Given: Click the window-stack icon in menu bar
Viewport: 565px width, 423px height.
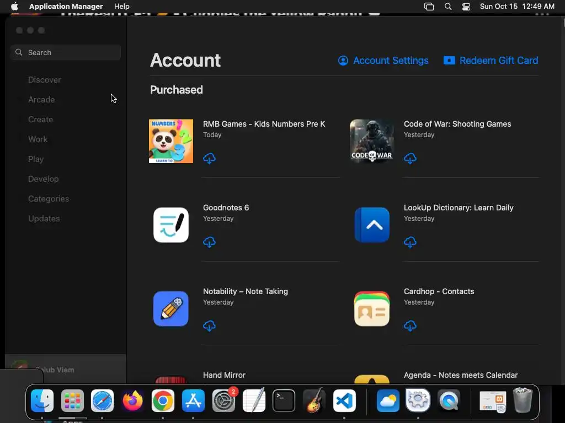Looking at the screenshot, I should tap(429, 7).
